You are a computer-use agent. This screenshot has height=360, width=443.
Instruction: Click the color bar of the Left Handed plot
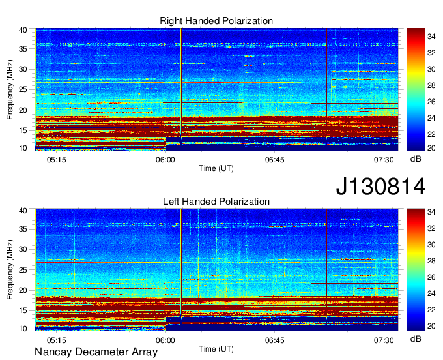click(416, 270)
